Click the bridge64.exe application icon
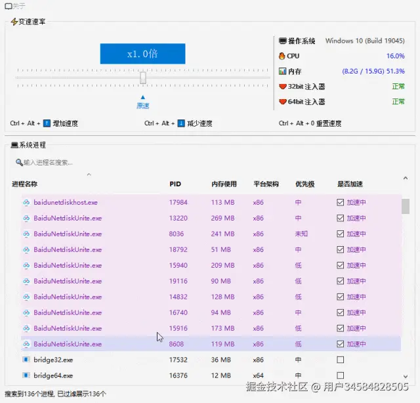The width and height of the screenshot is (420, 403). [x=26, y=375]
